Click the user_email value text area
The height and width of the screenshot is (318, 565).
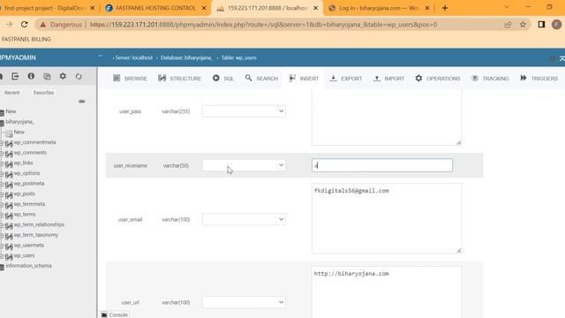pyautogui.click(x=387, y=218)
